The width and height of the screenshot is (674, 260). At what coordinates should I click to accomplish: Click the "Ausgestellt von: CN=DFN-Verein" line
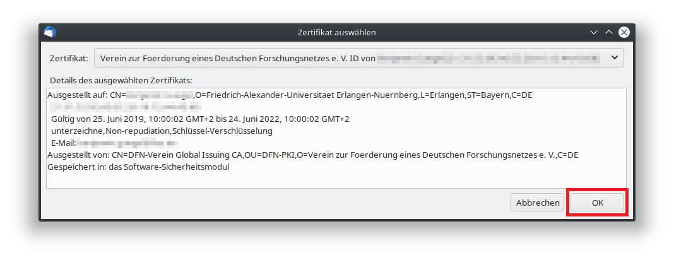tap(312, 155)
